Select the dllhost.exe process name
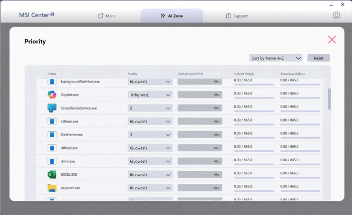352x215 pixels. coord(69,148)
